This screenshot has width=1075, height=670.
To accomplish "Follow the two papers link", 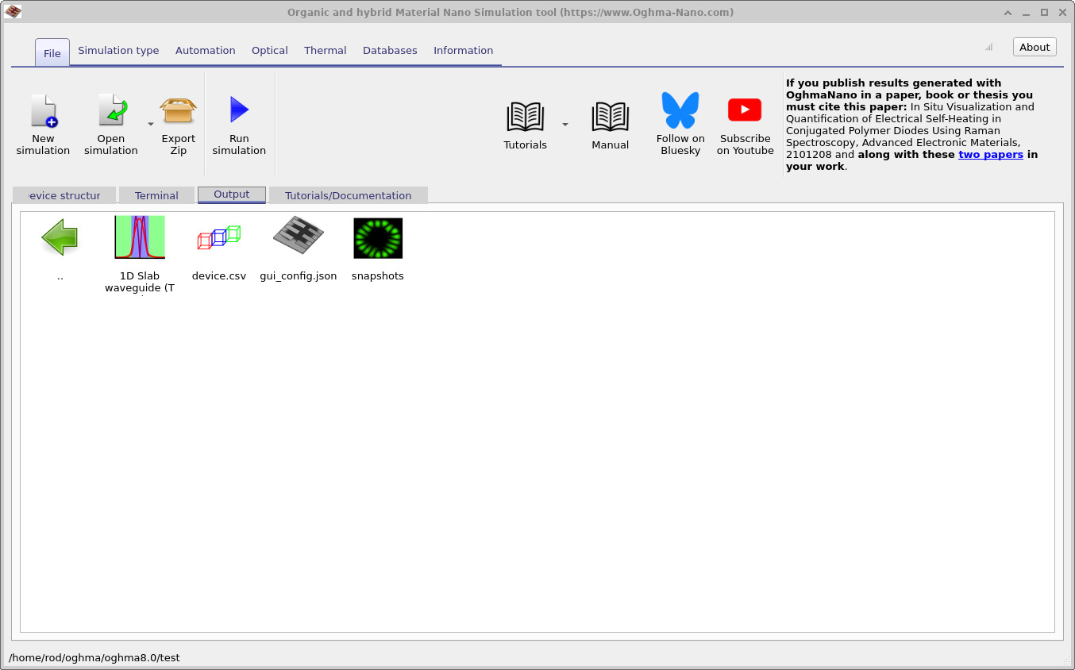I will (x=990, y=155).
